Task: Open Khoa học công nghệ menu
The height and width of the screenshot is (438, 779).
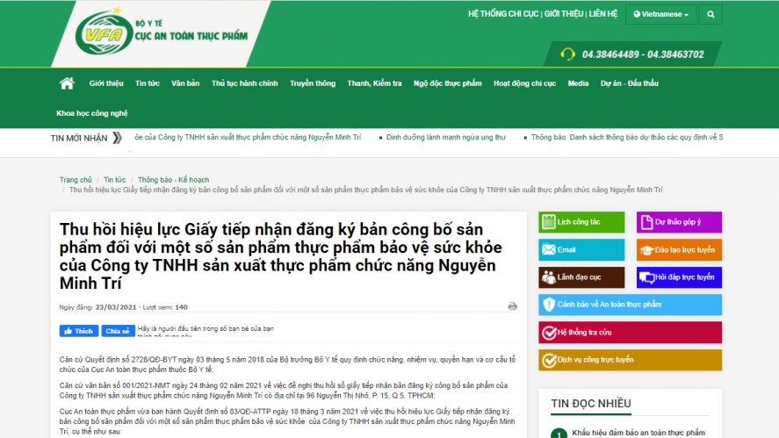Action: [92, 113]
